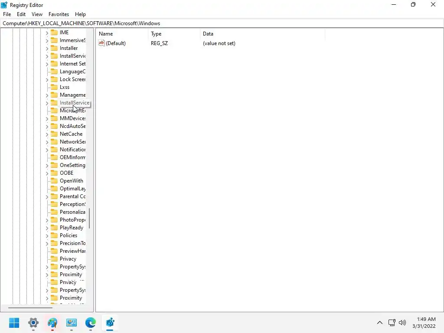Click the Registry Editor taskbar icon
Screen dimensions: 444x333
(110, 323)
